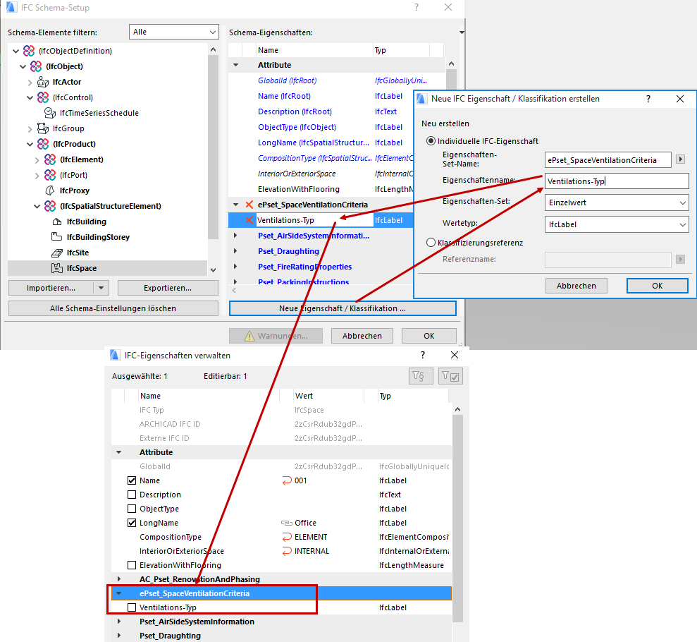Click the filter-checked funnel icon
The image size is (697, 642).
451,376
